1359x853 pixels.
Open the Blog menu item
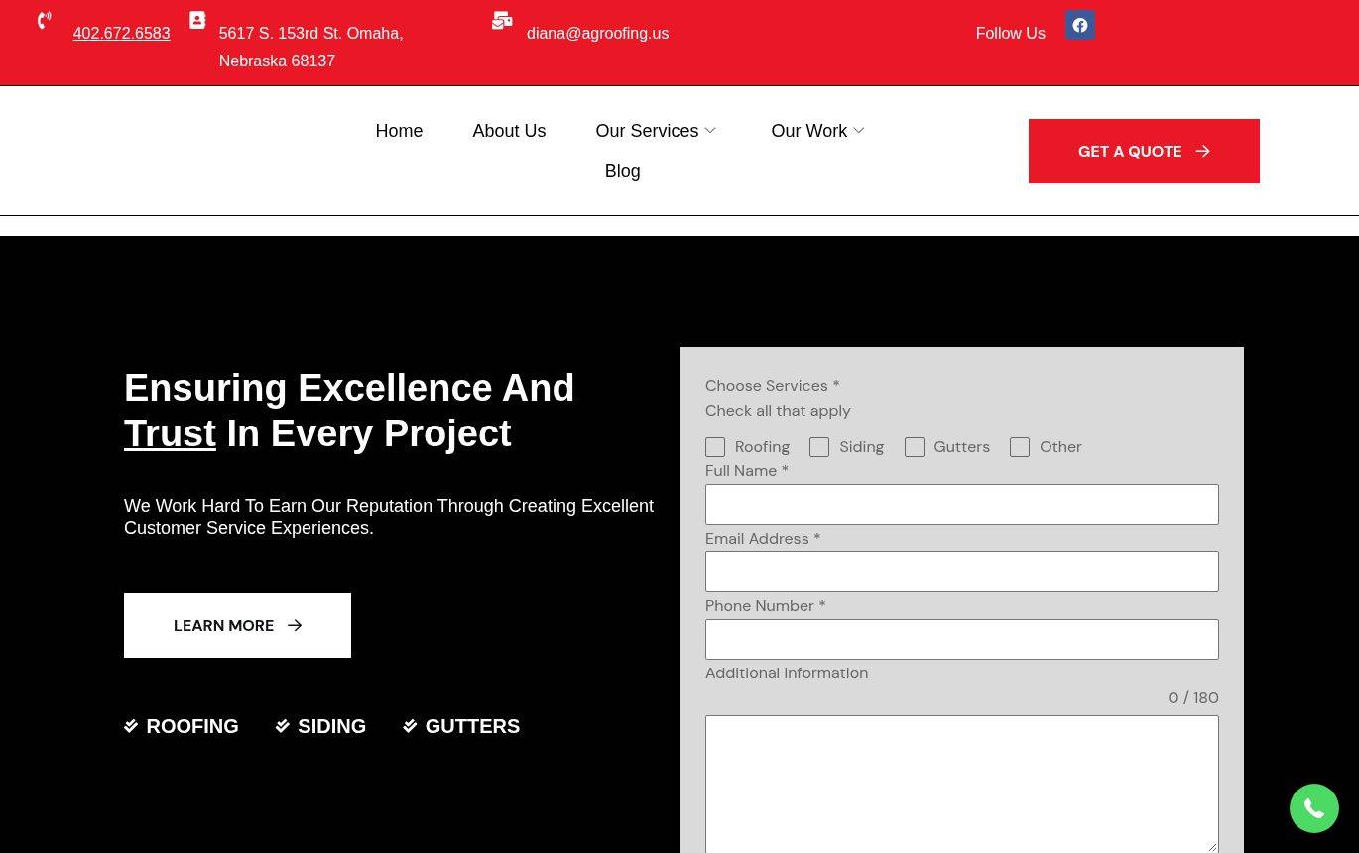pyautogui.click(x=622, y=171)
